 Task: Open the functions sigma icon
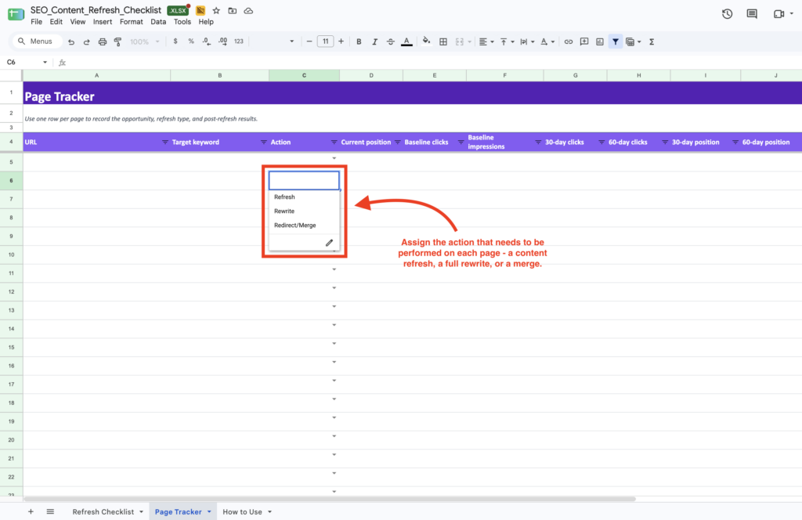pos(652,42)
